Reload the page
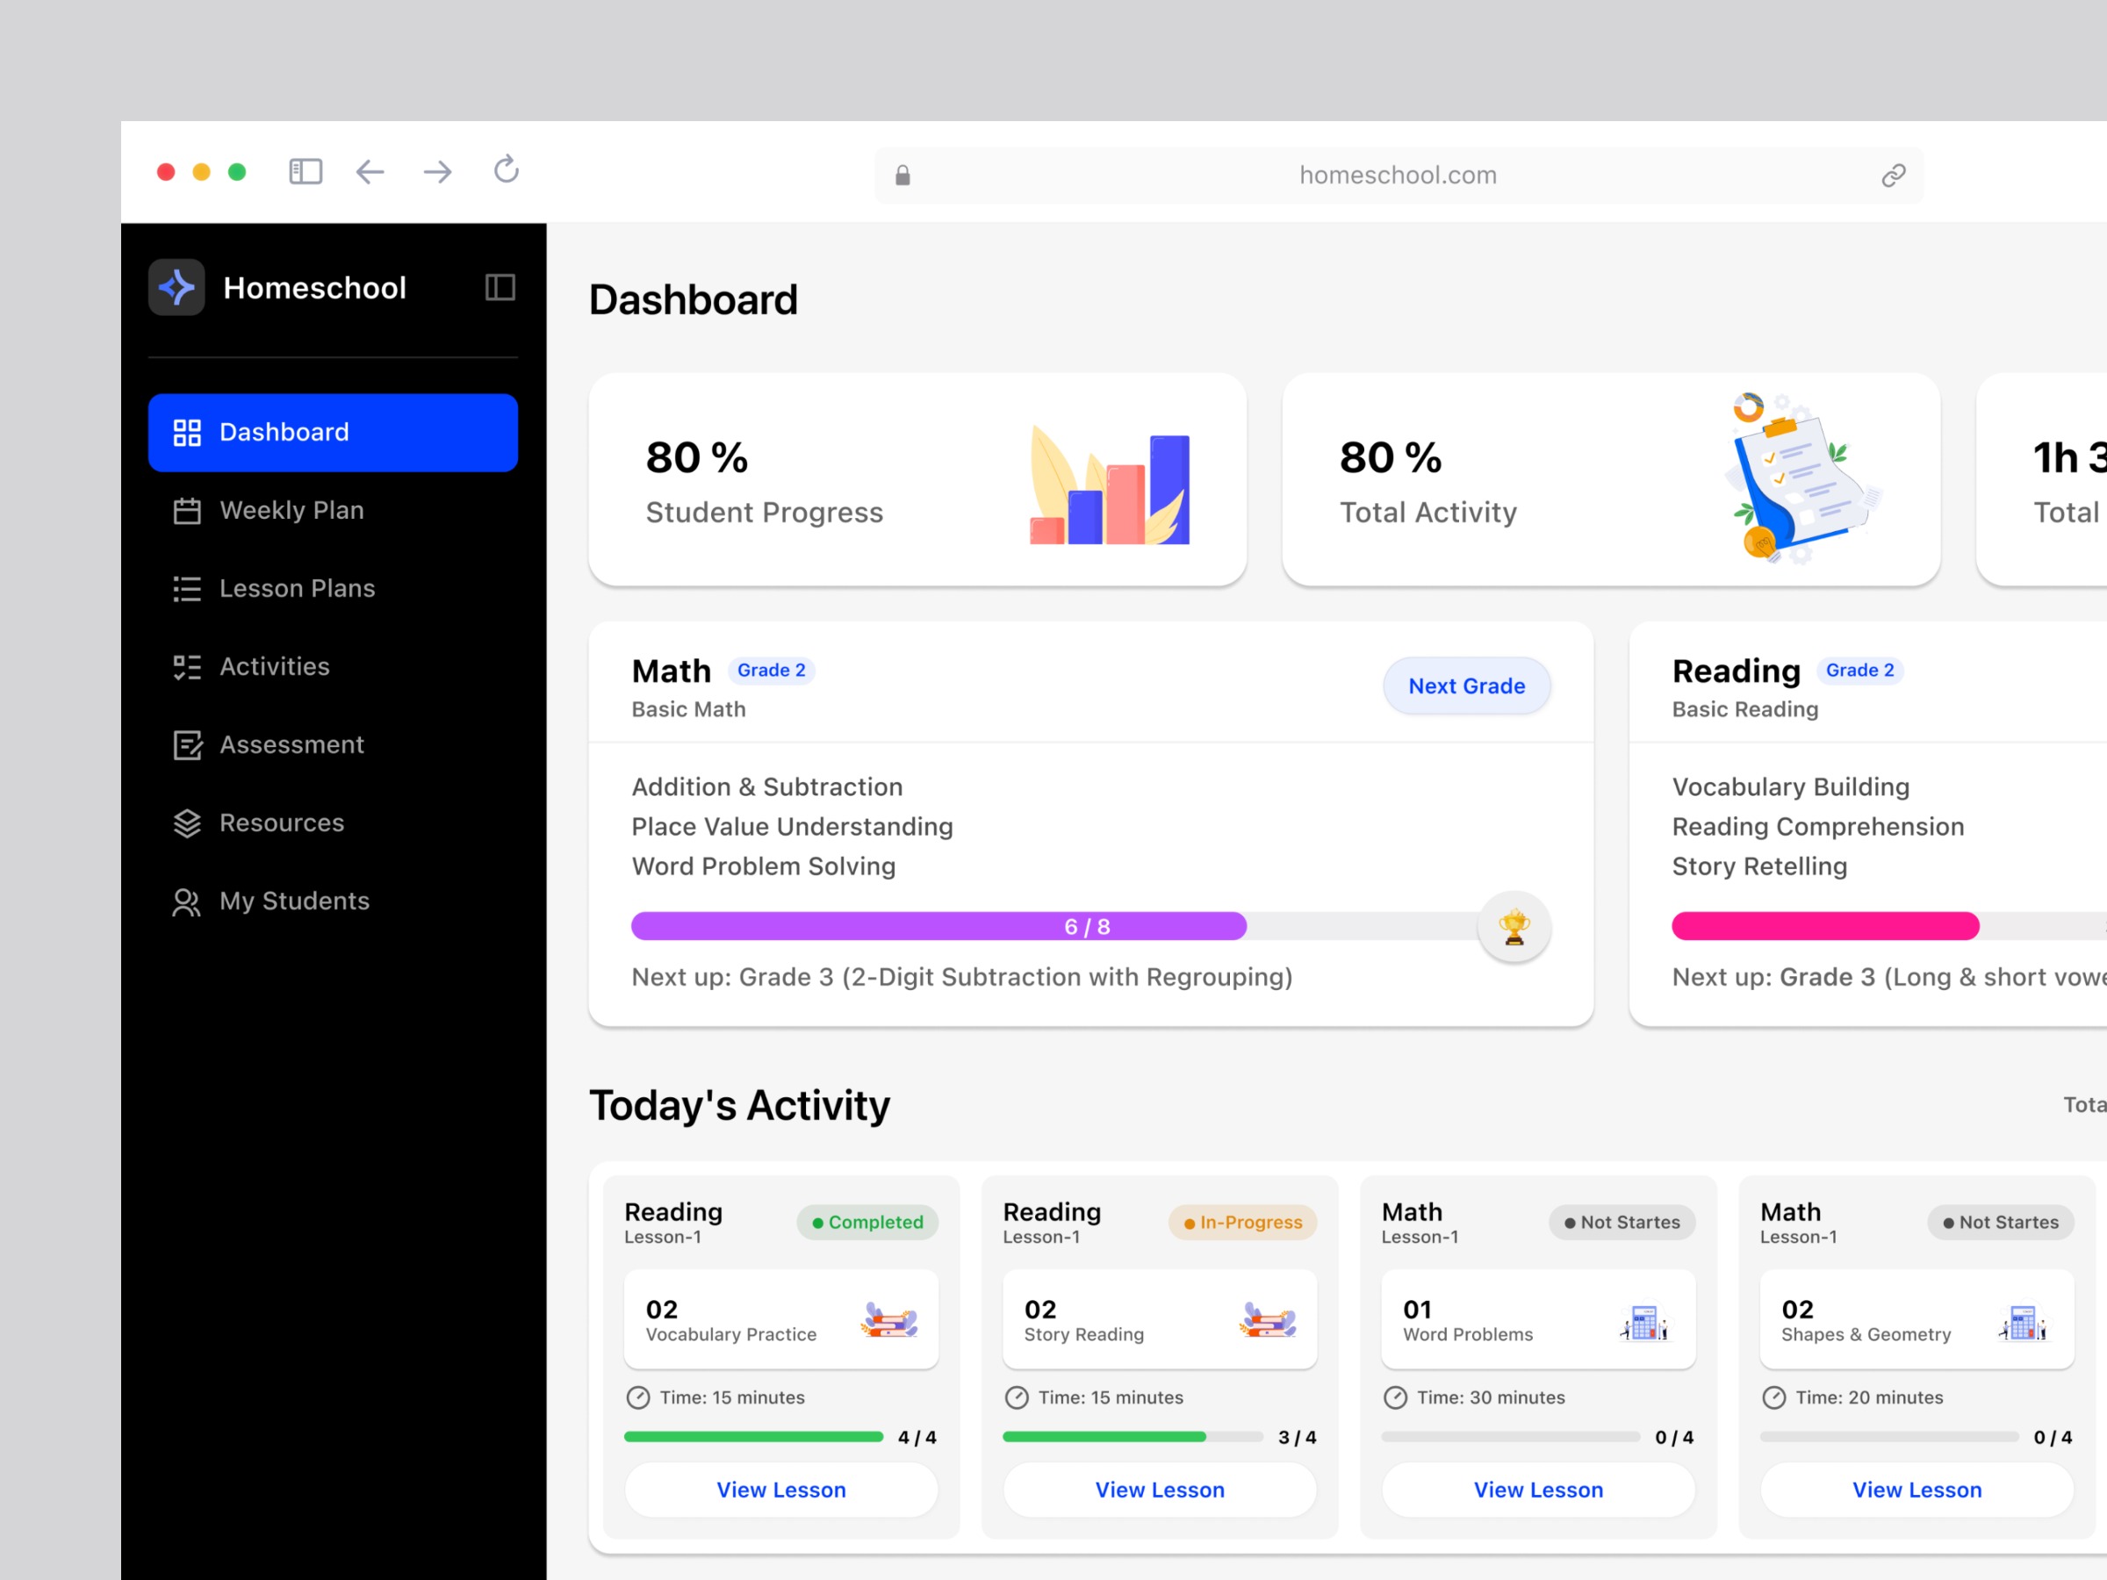 (x=506, y=170)
